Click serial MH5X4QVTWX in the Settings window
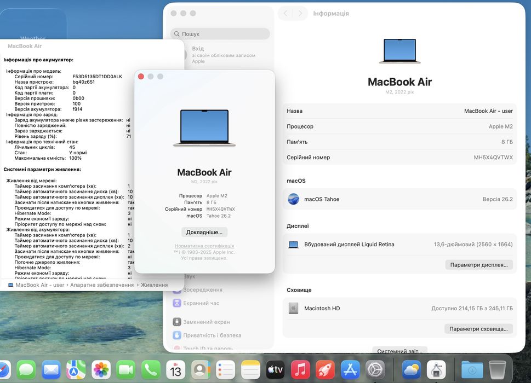Screen dimensions: 531x383 (x=493, y=157)
